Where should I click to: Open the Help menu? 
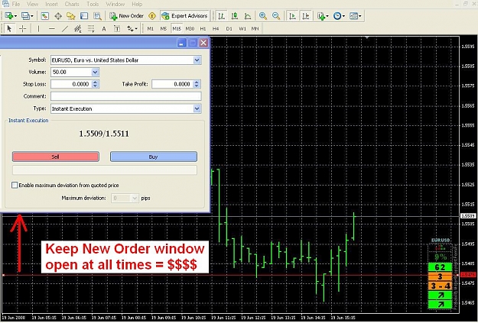pyautogui.click(x=137, y=4)
